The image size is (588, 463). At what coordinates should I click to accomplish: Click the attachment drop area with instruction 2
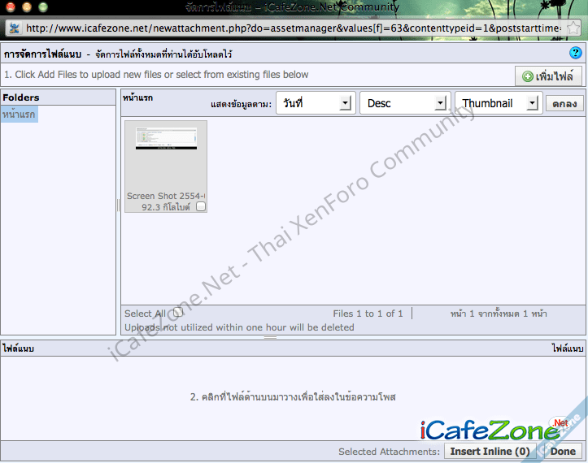(x=293, y=397)
